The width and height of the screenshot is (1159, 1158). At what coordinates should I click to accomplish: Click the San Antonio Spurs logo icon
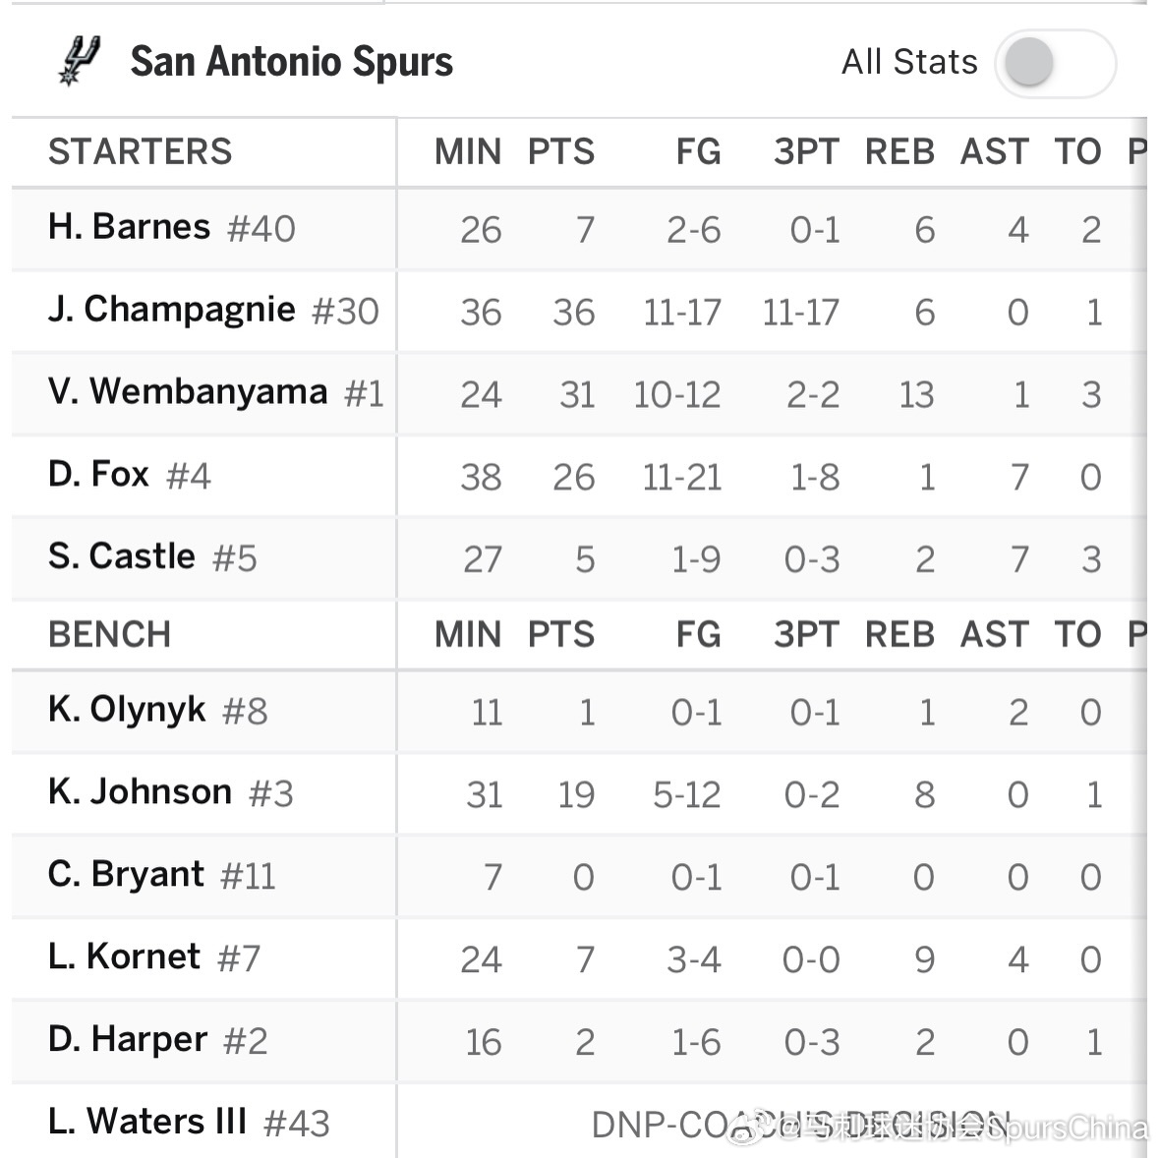[x=79, y=61]
